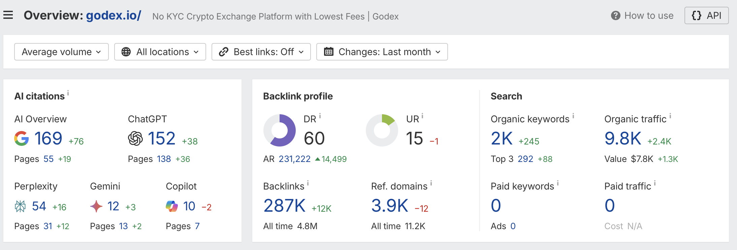The width and height of the screenshot is (737, 250).
Task: Click the Gemini star icon
Action: click(x=96, y=206)
